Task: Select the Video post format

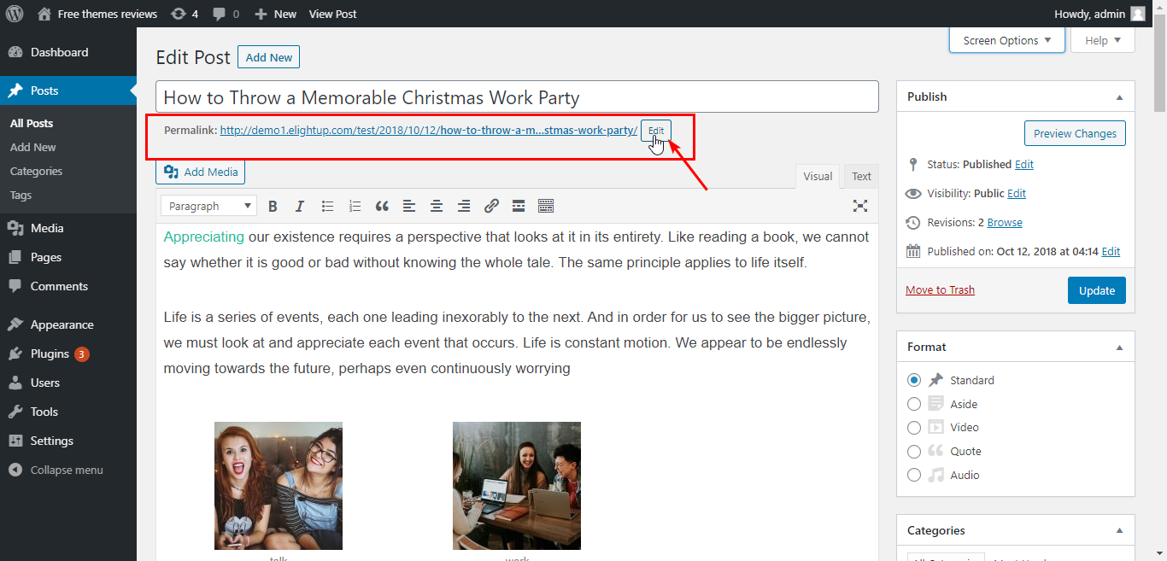Action: pos(914,427)
